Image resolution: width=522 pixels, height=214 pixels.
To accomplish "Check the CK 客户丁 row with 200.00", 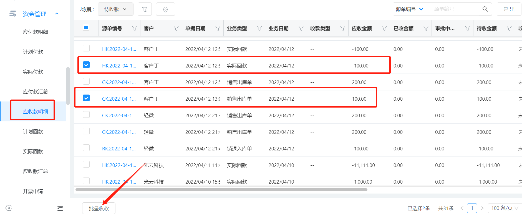I will [86, 81].
